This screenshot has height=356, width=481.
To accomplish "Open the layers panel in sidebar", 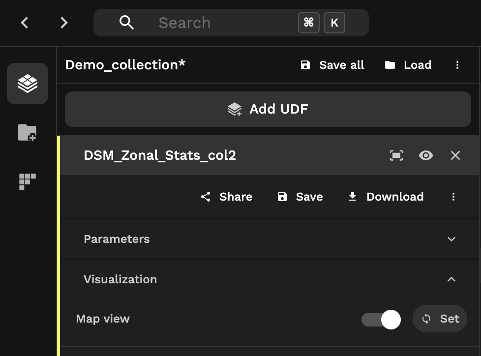I will (x=28, y=84).
